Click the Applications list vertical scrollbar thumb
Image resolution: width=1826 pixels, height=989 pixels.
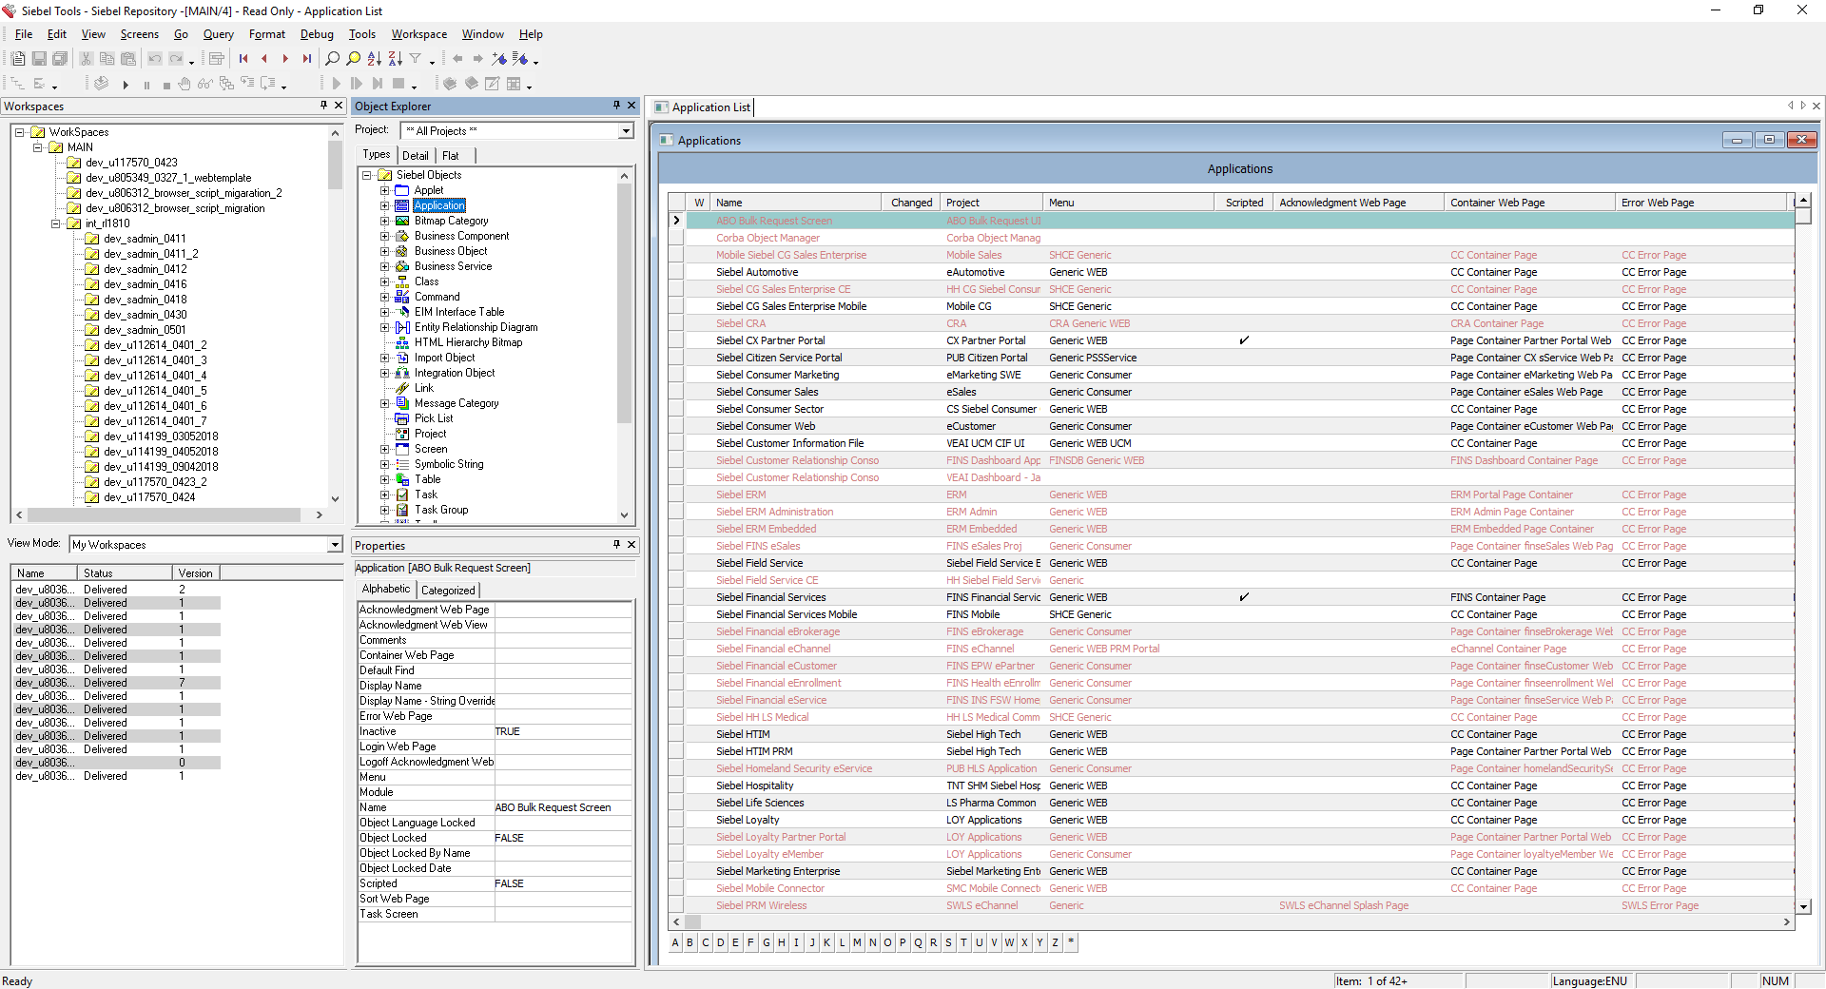click(1803, 216)
